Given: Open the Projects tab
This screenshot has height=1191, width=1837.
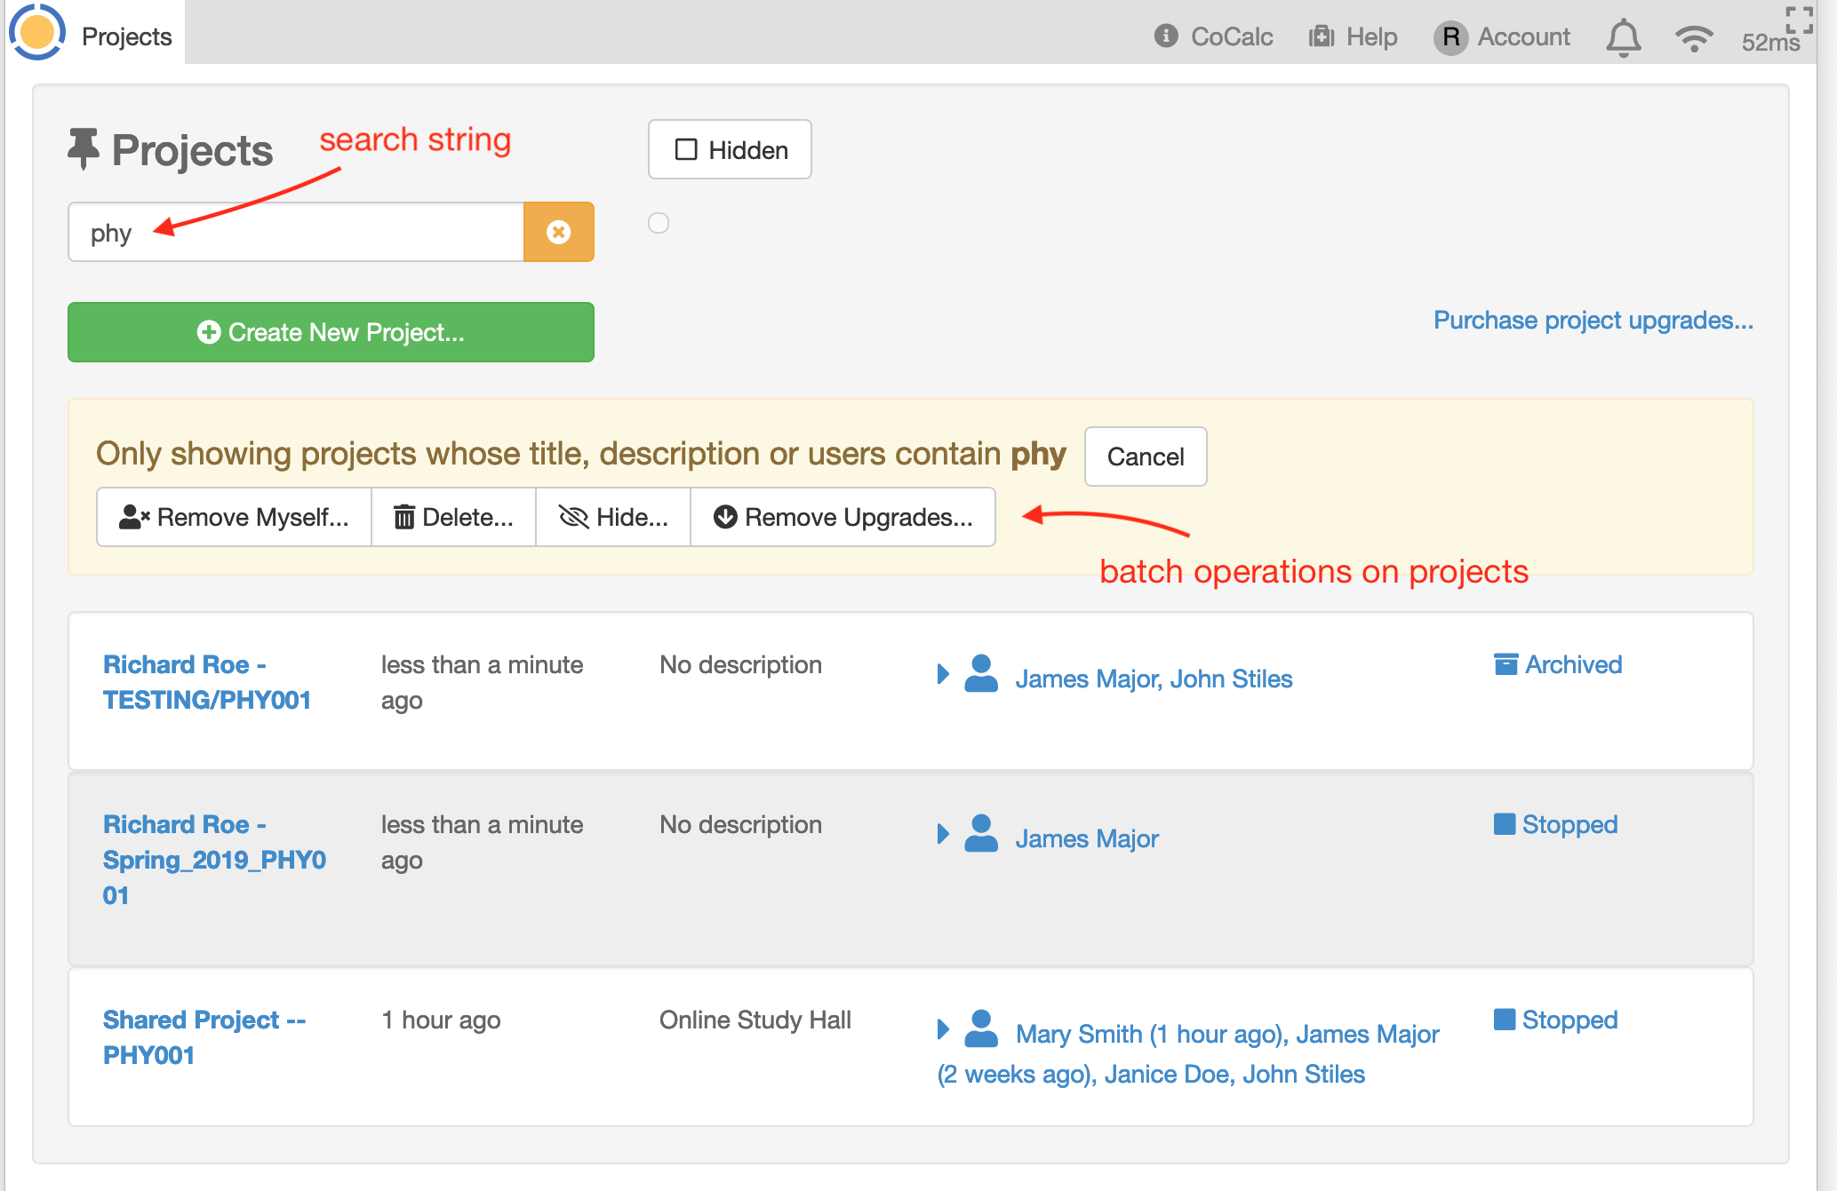Looking at the screenshot, I should click(x=126, y=36).
